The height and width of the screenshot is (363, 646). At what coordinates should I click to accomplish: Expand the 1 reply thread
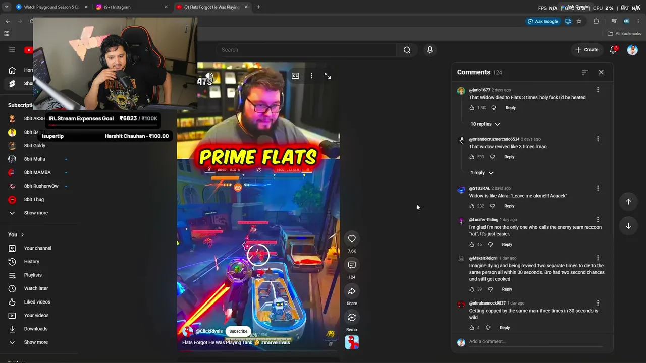(x=481, y=173)
